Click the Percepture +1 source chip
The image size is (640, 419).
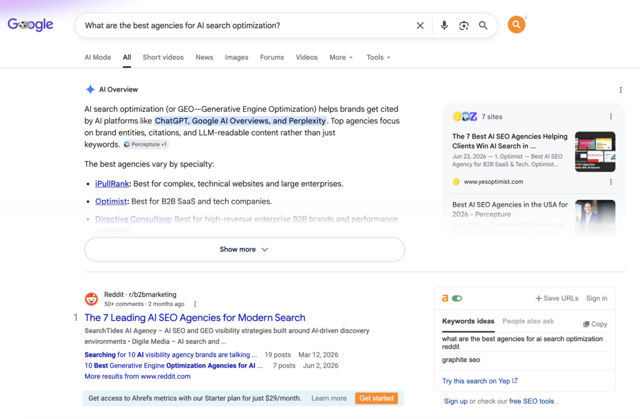[x=146, y=144]
